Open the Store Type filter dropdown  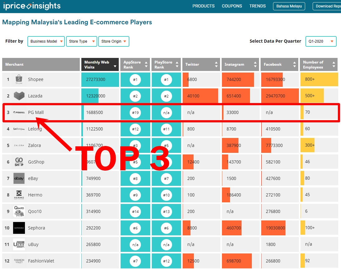(x=82, y=41)
